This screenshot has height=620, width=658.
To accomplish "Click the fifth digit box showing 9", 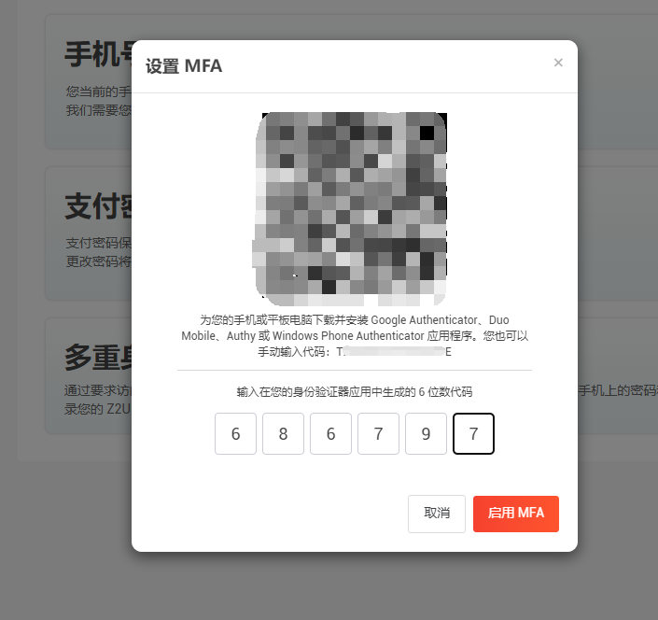I will 426,433.
